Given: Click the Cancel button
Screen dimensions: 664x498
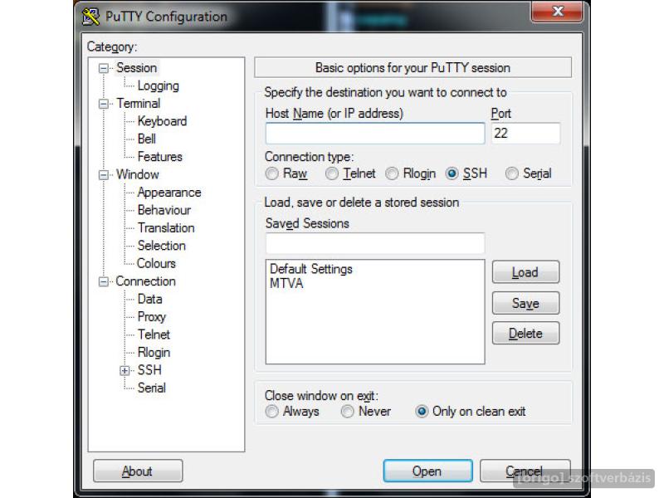Looking at the screenshot, I should (x=525, y=471).
